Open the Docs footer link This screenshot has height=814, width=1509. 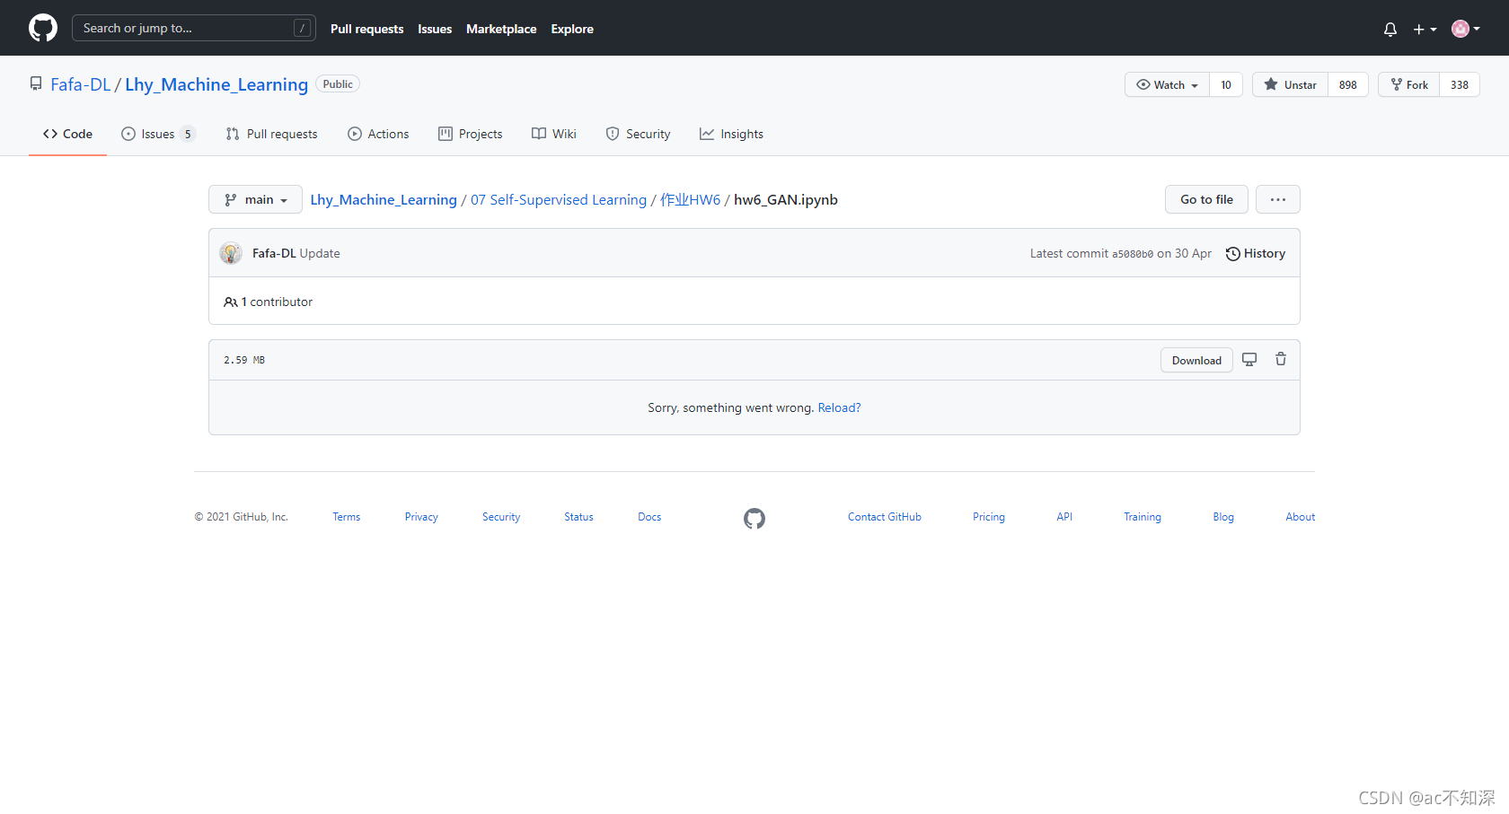click(649, 517)
